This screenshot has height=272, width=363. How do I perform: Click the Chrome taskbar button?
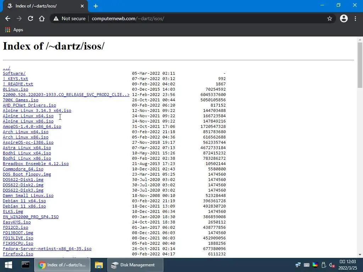[62, 265]
